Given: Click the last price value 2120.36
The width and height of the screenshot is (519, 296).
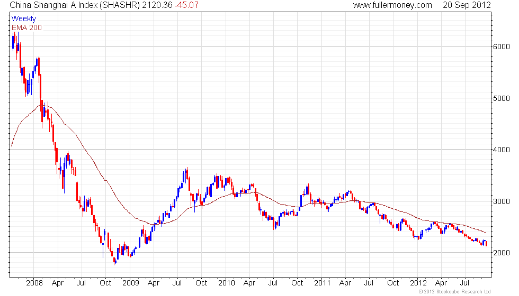Looking at the screenshot, I should coord(157,5).
